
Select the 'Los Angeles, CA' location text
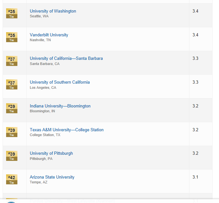pyautogui.click(x=43, y=88)
